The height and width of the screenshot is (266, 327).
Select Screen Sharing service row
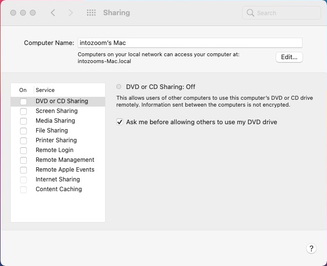58,111
